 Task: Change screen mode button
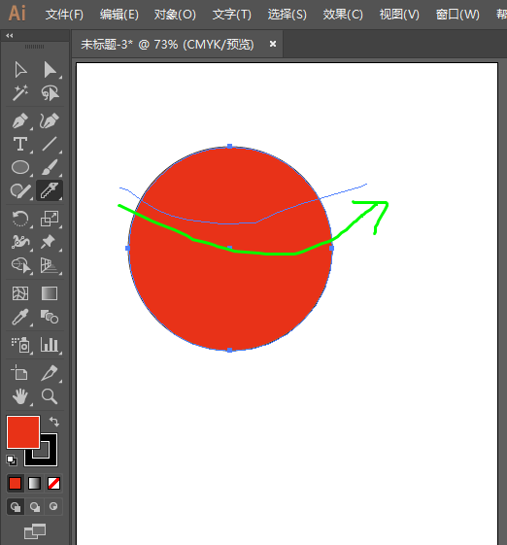pos(35,531)
